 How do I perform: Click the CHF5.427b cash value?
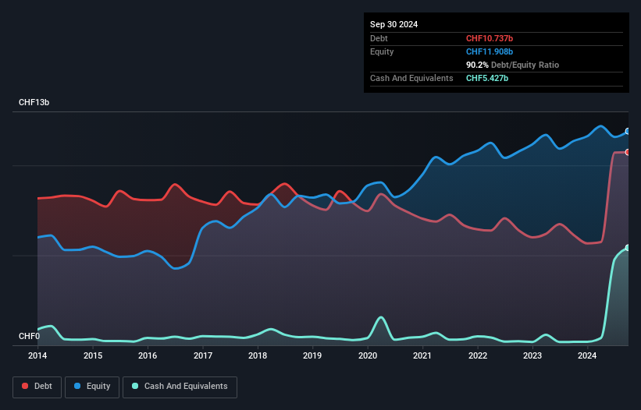point(487,78)
